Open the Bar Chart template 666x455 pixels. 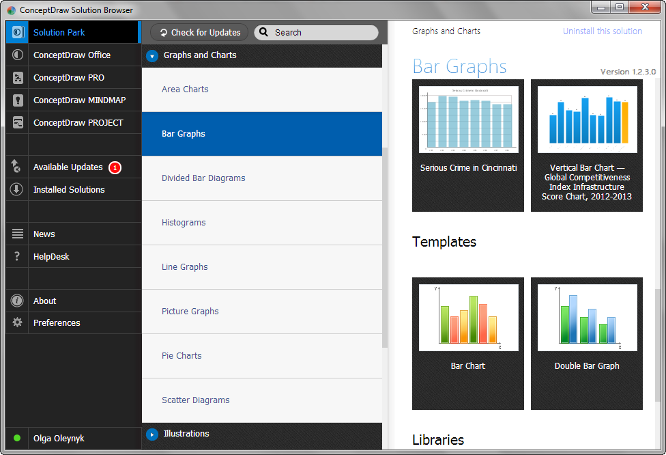[x=468, y=344]
